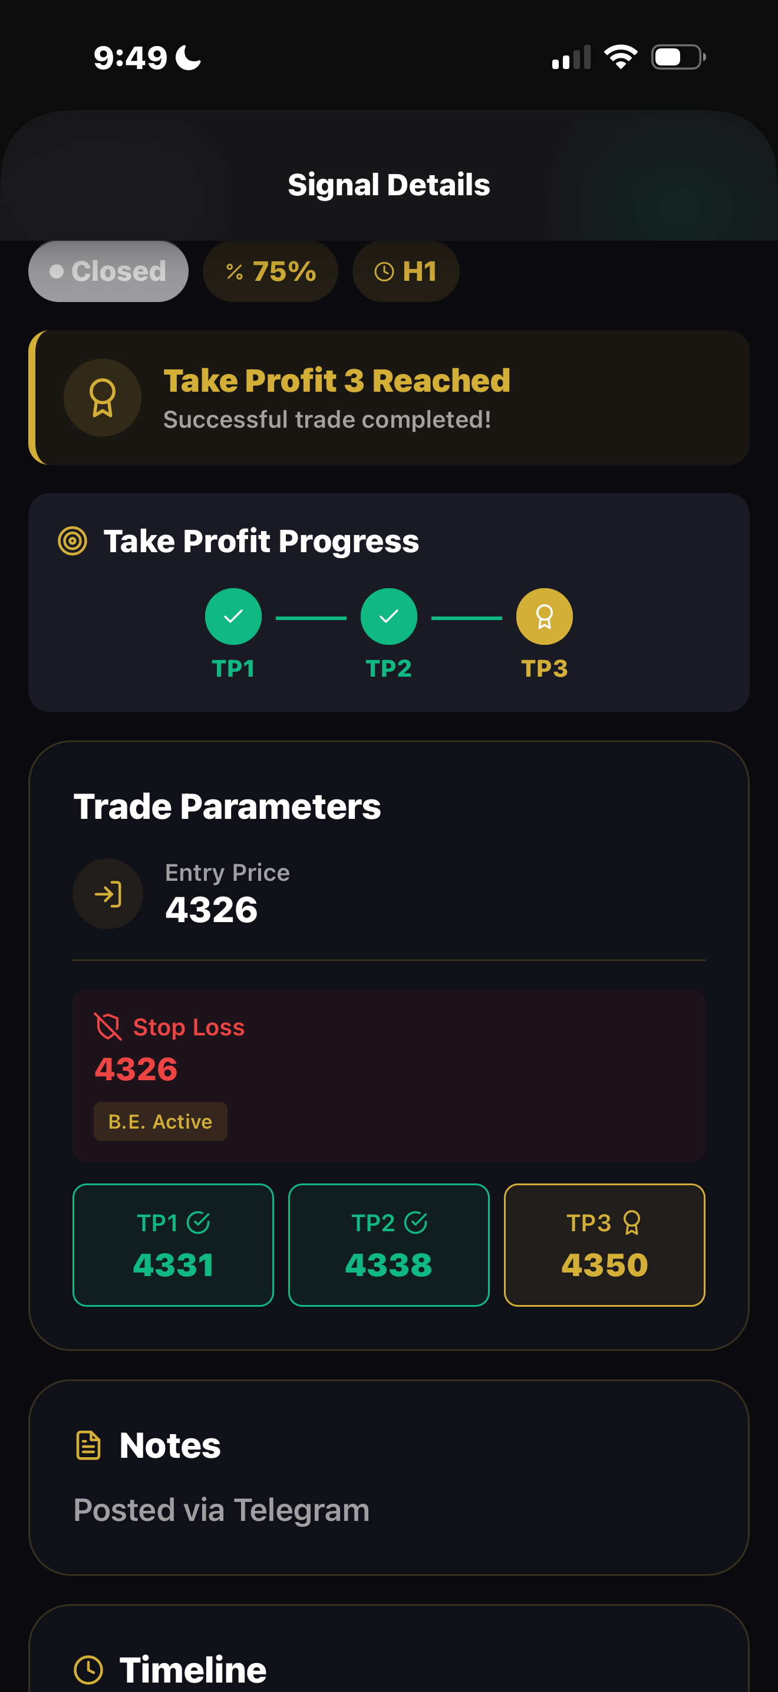Screen dimensions: 778x1692
Task: Tap the Posted via Telegram note text
Action: (222, 1510)
